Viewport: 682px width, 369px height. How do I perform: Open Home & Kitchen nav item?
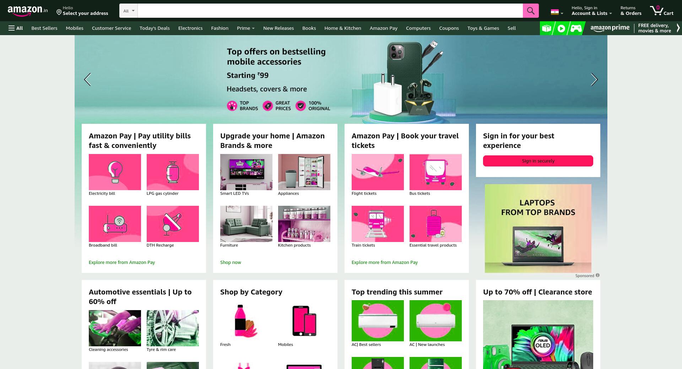(x=343, y=28)
